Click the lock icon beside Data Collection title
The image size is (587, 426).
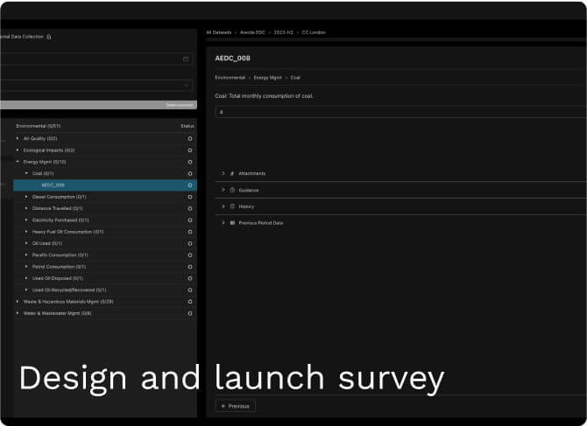pyautogui.click(x=49, y=37)
